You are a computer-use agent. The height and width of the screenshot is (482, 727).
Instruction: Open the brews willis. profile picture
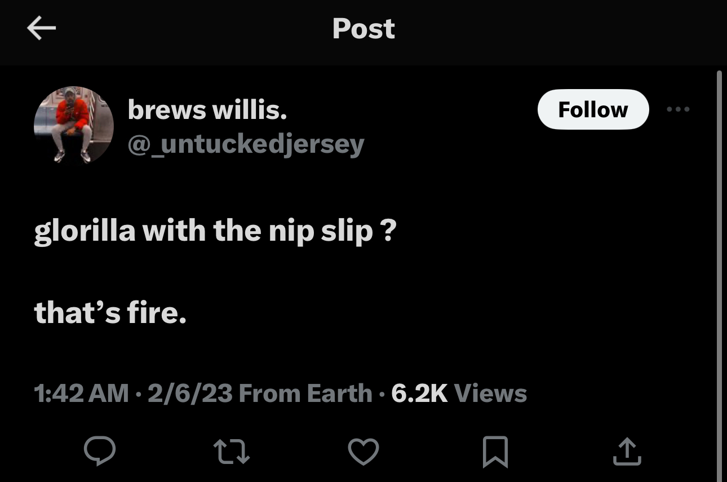pyautogui.click(x=73, y=125)
